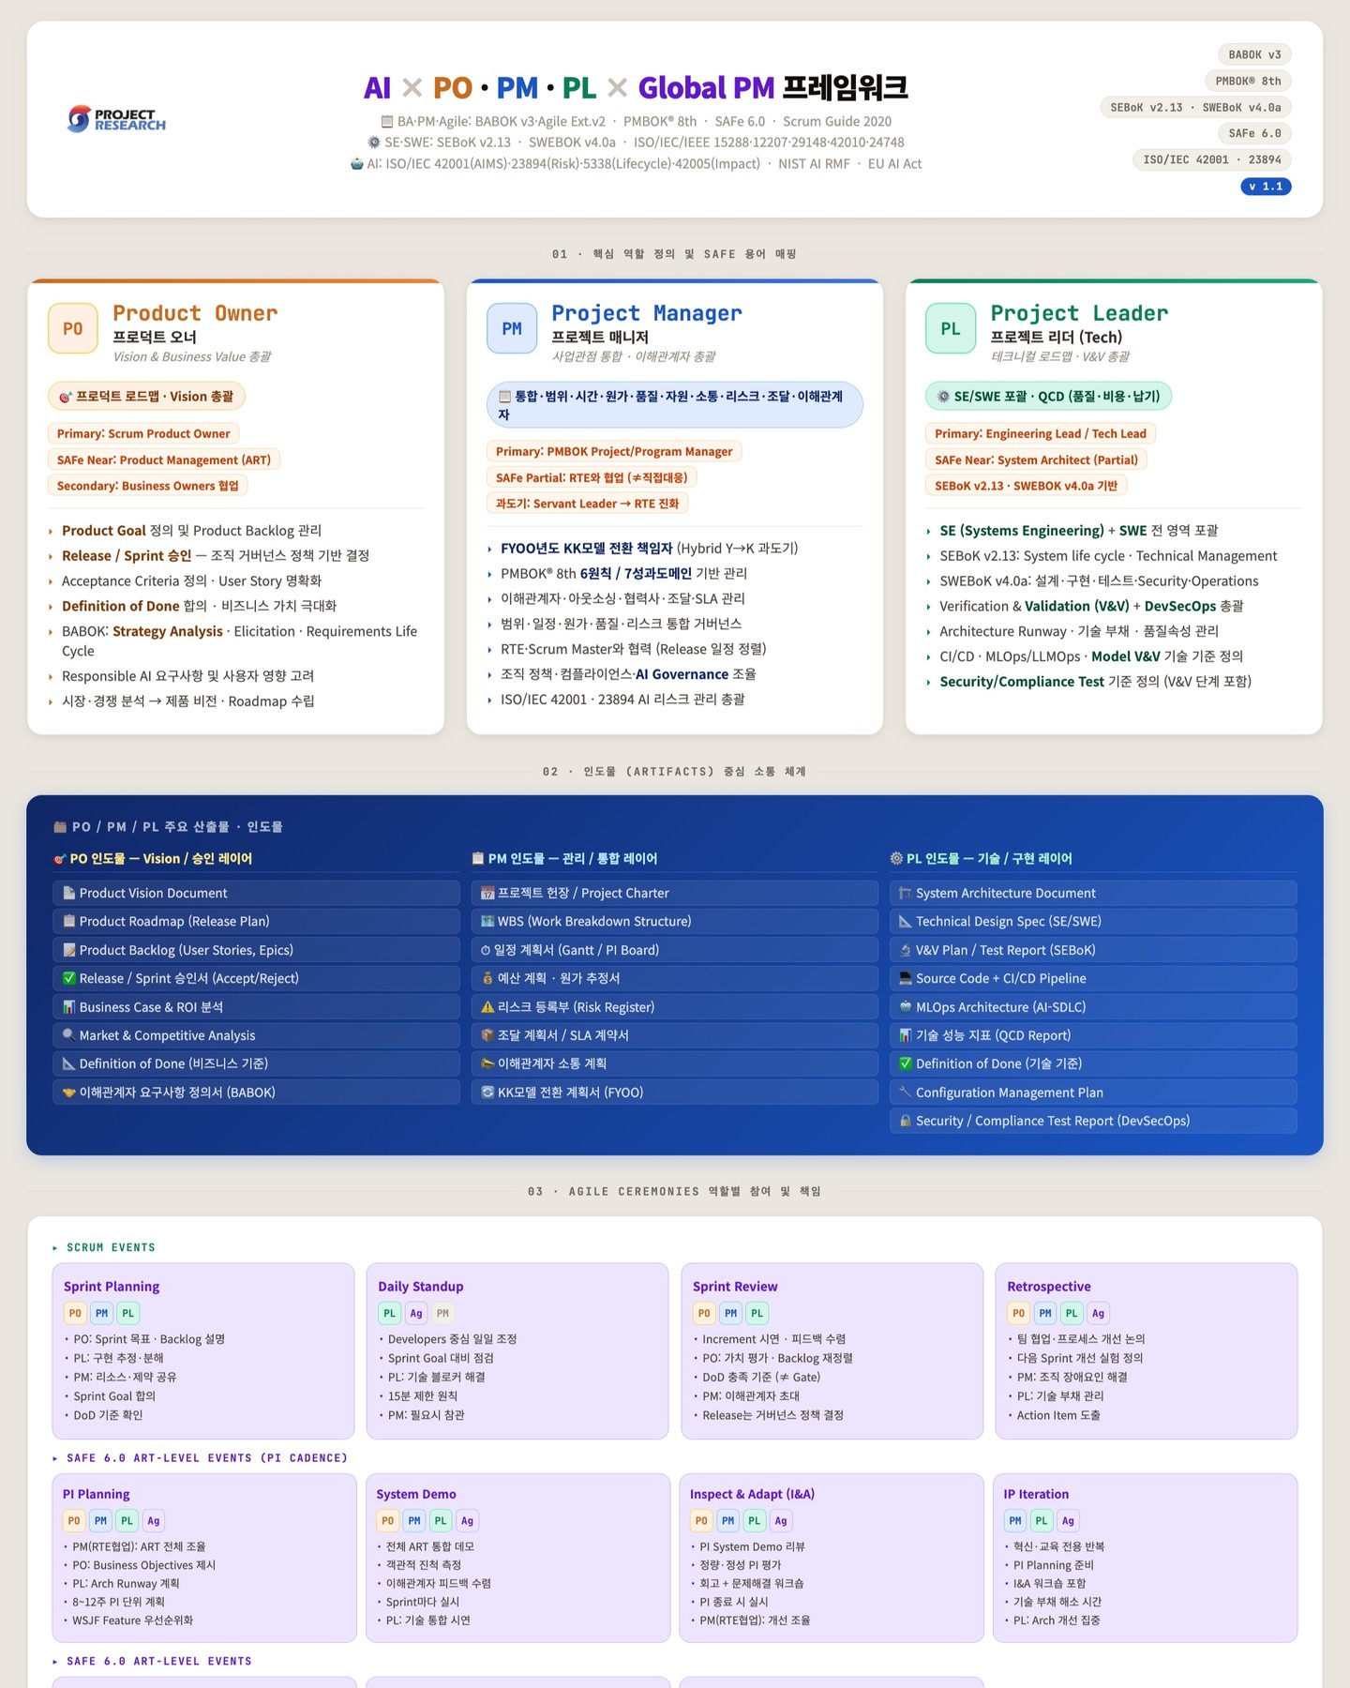
Task: Select KK모델 전환 계획서 (FYOO) row
Action: [675, 1092]
